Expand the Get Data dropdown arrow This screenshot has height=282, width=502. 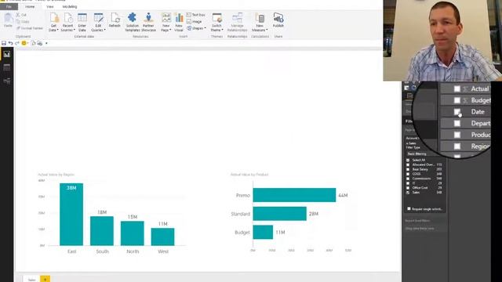pos(57,30)
